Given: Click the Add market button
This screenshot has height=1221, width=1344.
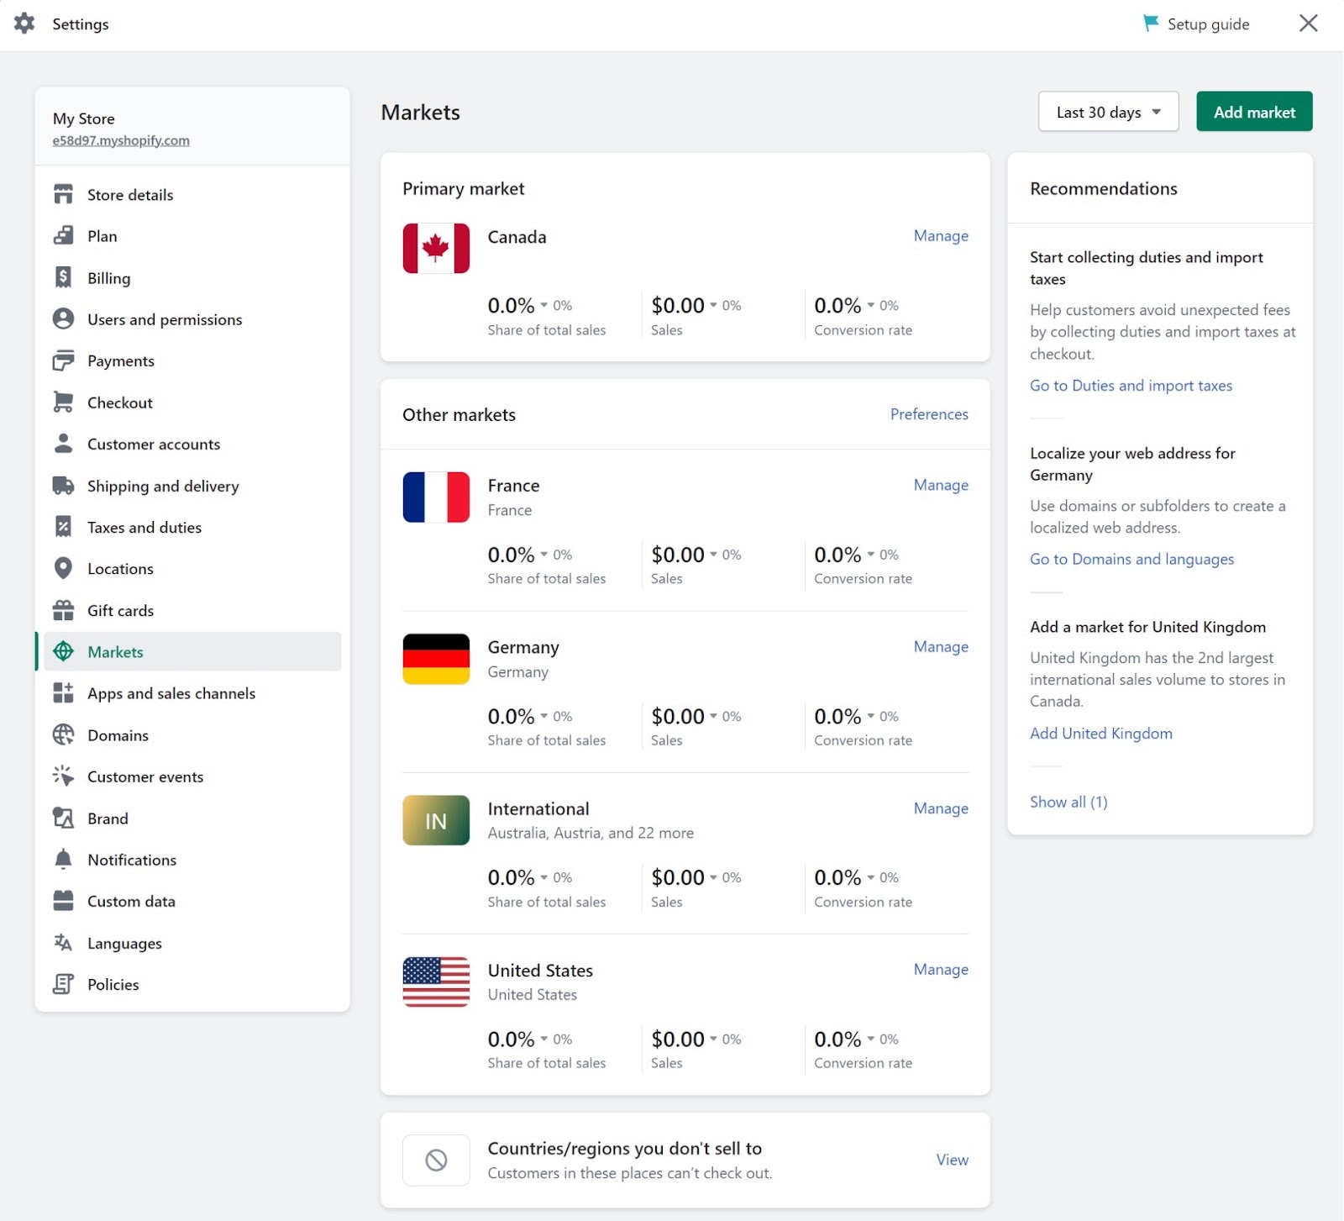Looking at the screenshot, I should (1253, 111).
